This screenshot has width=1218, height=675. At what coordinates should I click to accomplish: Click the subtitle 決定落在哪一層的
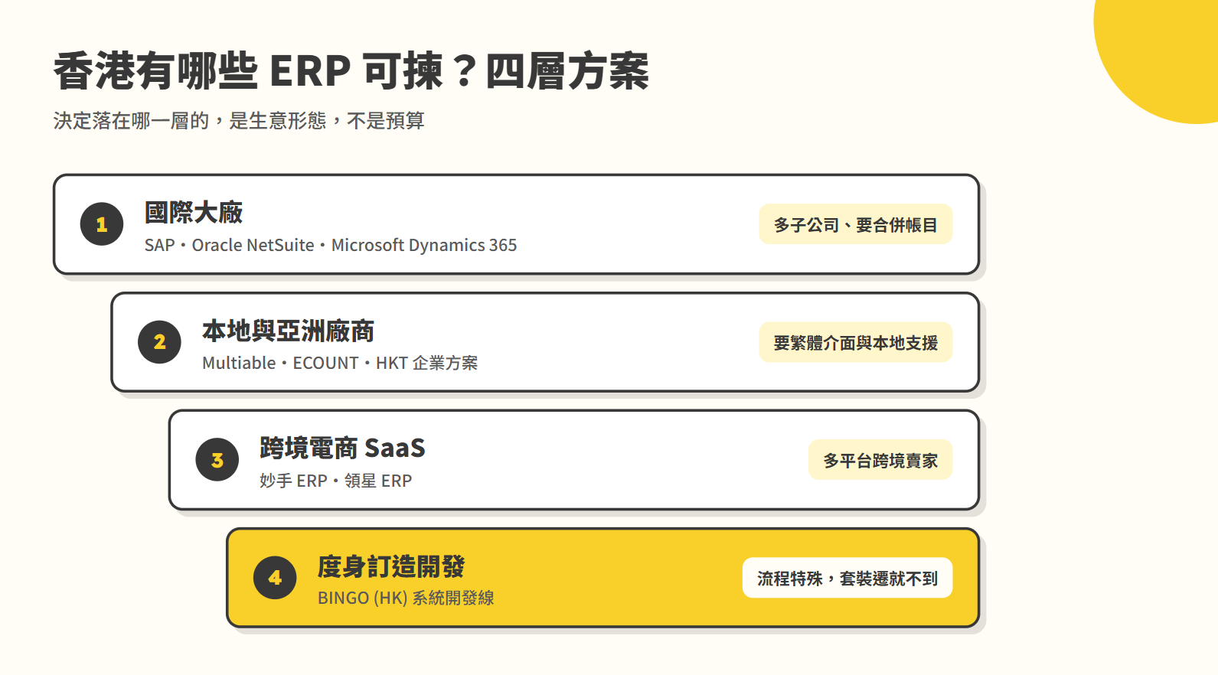pos(239,120)
